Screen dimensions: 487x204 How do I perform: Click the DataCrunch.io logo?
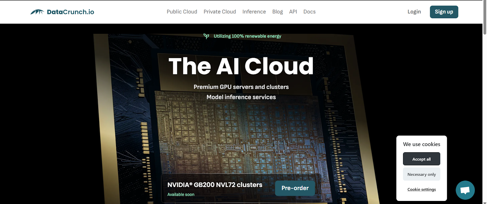[62, 12]
